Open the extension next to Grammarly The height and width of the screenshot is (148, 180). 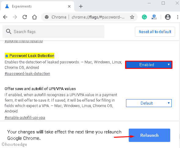click(x=154, y=17)
